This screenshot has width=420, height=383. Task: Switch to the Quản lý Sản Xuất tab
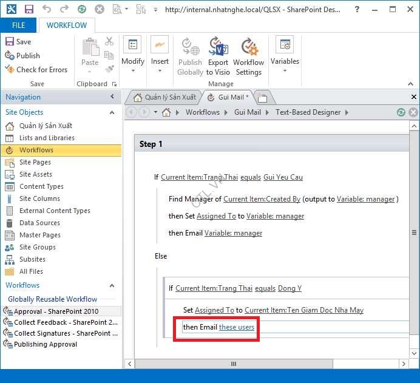(x=164, y=97)
